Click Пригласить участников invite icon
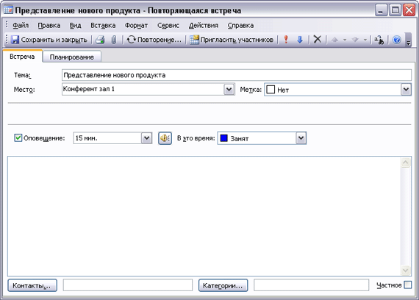Image resolution: width=419 pixels, height=300 pixels. click(x=194, y=40)
